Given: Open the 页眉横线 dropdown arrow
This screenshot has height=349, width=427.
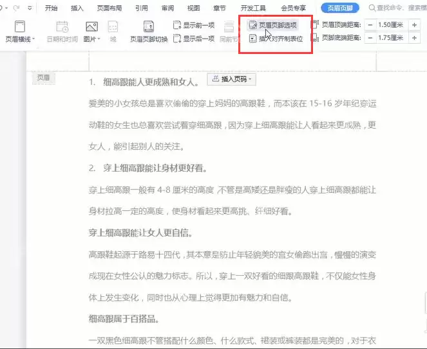Looking at the screenshot, I should tap(33, 39).
